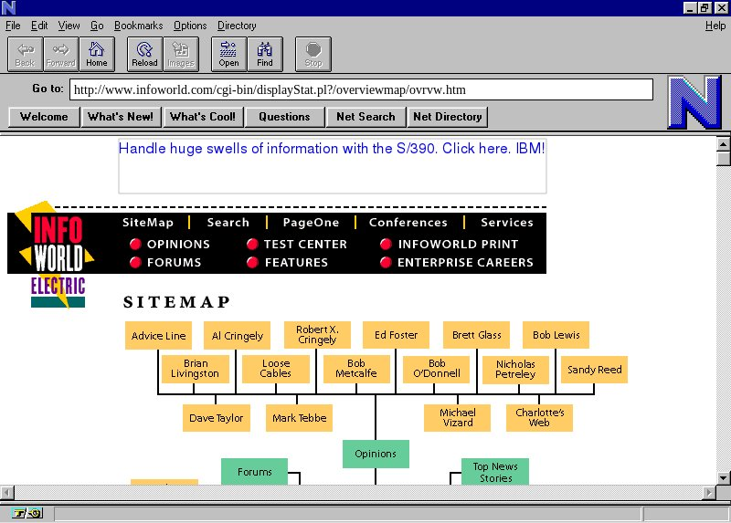The height and width of the screenshot is (523, 731).
Task: Click the Find binoculars icon
Action: (x=265, y=54)
